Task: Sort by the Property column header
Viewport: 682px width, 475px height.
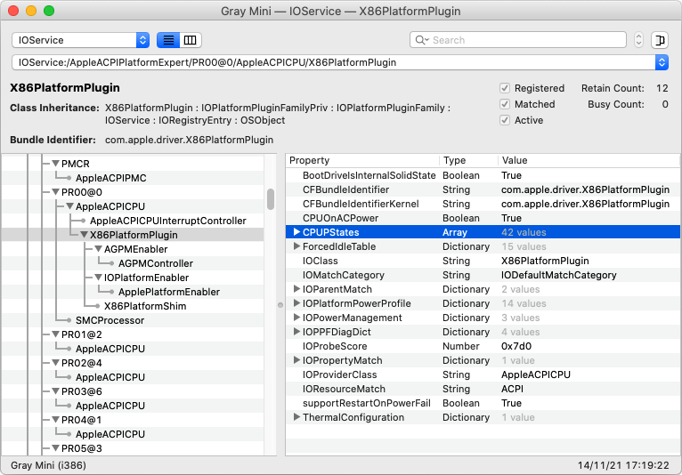Action: click(x=362, y=160)
